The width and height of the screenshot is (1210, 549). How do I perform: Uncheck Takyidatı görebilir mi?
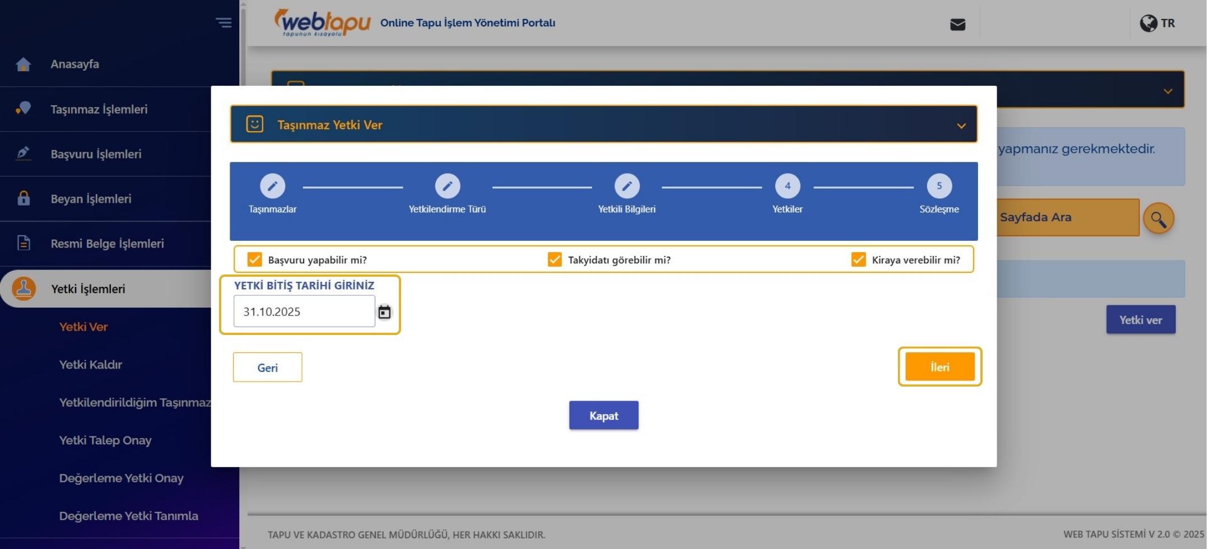[x=555, y=259]
